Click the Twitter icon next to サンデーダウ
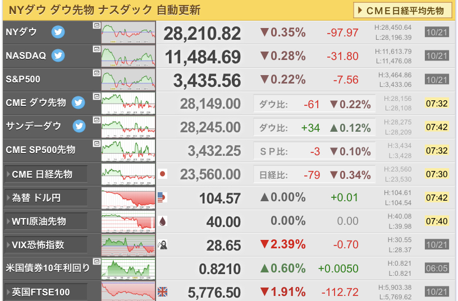Screen dimensions: 458x301 tap(79, 126)
